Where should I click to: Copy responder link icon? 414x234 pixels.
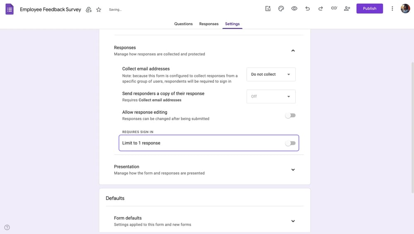(x=334, y=8)
